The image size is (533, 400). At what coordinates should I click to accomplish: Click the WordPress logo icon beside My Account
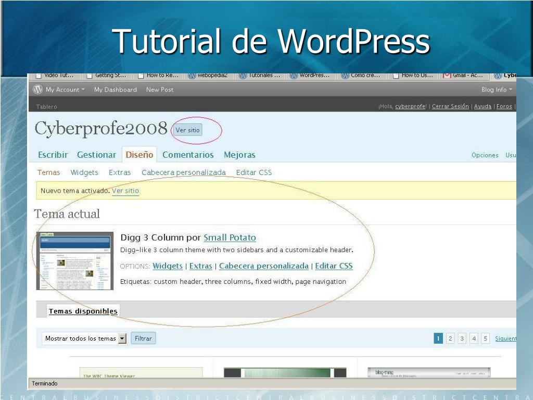tap(37, 90)
